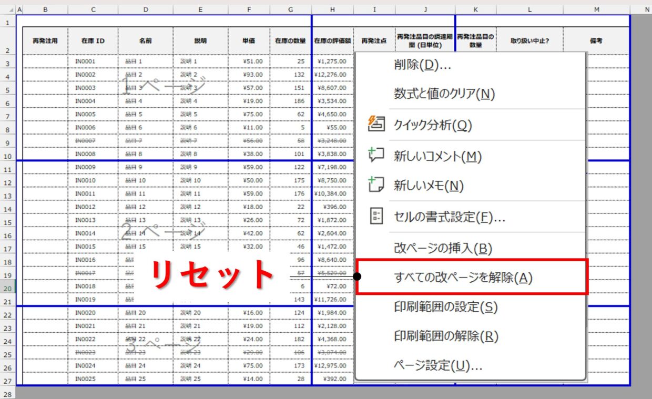652x399 pixels.
Task: Click the ¥14.00 unit price cell
Action: click(249, 378)
